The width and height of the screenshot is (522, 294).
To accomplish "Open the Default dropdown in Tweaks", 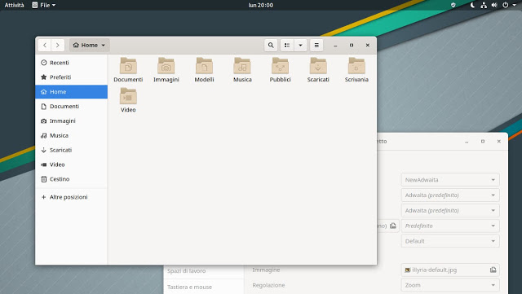I will pyautogui.click(x=450, y=241).
